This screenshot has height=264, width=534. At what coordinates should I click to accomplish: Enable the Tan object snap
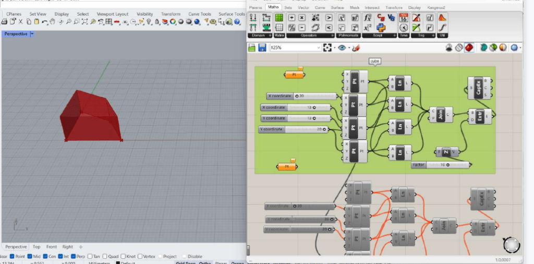pos(90,256)
